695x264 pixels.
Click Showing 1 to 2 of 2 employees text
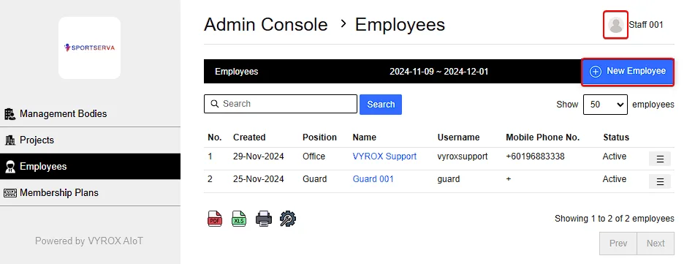pos(615,219)
